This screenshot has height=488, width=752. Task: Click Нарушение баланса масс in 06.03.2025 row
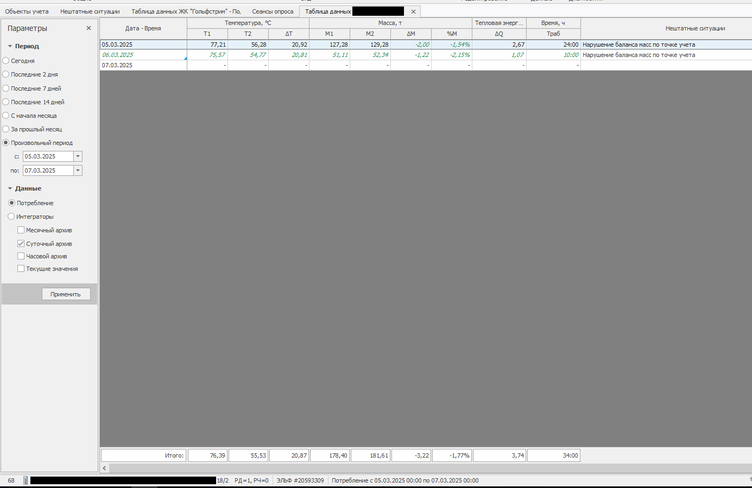click(639, 55)
